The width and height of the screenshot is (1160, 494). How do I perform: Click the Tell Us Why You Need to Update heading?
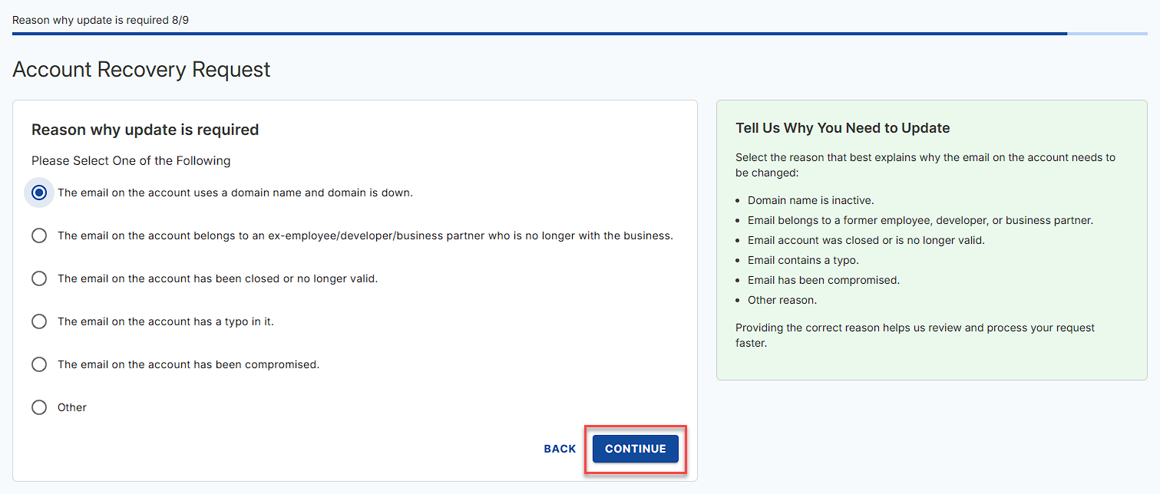[842, 128]
